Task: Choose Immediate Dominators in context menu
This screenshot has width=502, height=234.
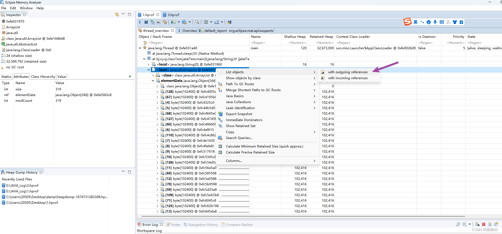Action: point(244,120)
